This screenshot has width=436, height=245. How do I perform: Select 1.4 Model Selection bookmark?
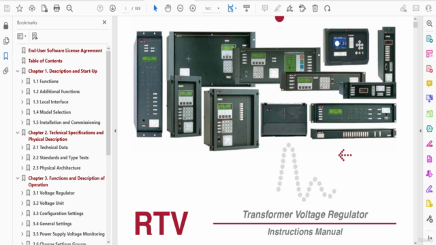[x=52, y=112]
